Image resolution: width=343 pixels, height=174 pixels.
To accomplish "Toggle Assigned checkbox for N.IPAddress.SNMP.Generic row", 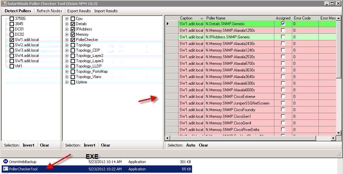I will pos(283,37).
